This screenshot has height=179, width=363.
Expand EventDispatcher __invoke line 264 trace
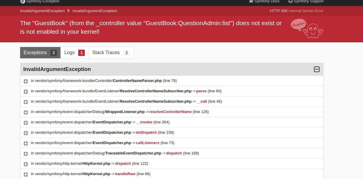point(26,122)
